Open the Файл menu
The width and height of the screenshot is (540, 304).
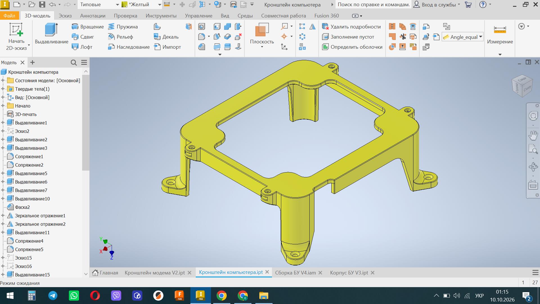pos(9,16)
